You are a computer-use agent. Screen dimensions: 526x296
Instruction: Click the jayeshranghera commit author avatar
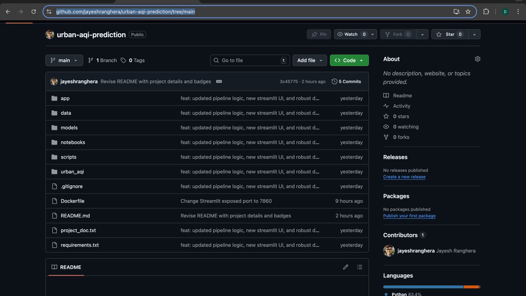(x=54, y=82)
